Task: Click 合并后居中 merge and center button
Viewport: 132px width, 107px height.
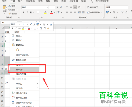Action: 93,12
